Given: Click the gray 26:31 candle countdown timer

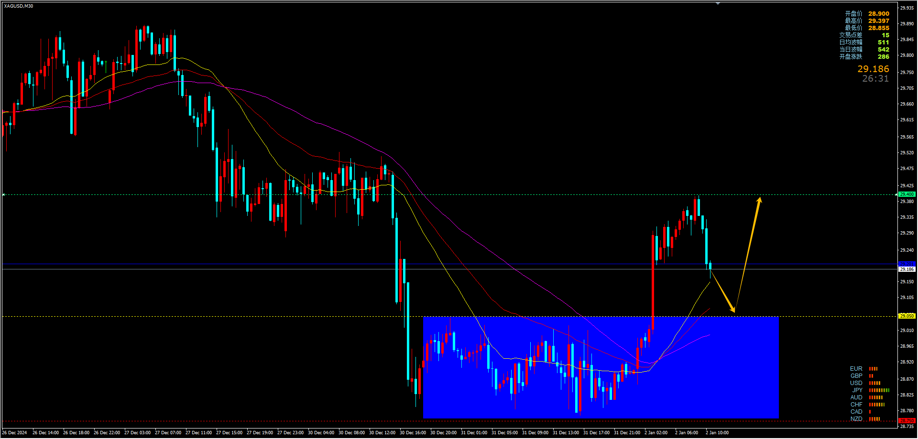Looking at the screenshot, I should (875, 79).
